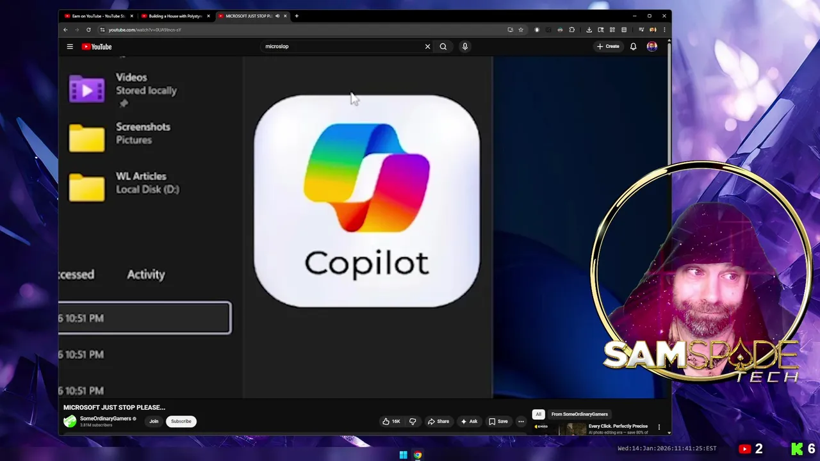Viewport: 820px width, 461px height.
Task: Open the Chrome three-dot menu
Action: click(x=664, y=29)
